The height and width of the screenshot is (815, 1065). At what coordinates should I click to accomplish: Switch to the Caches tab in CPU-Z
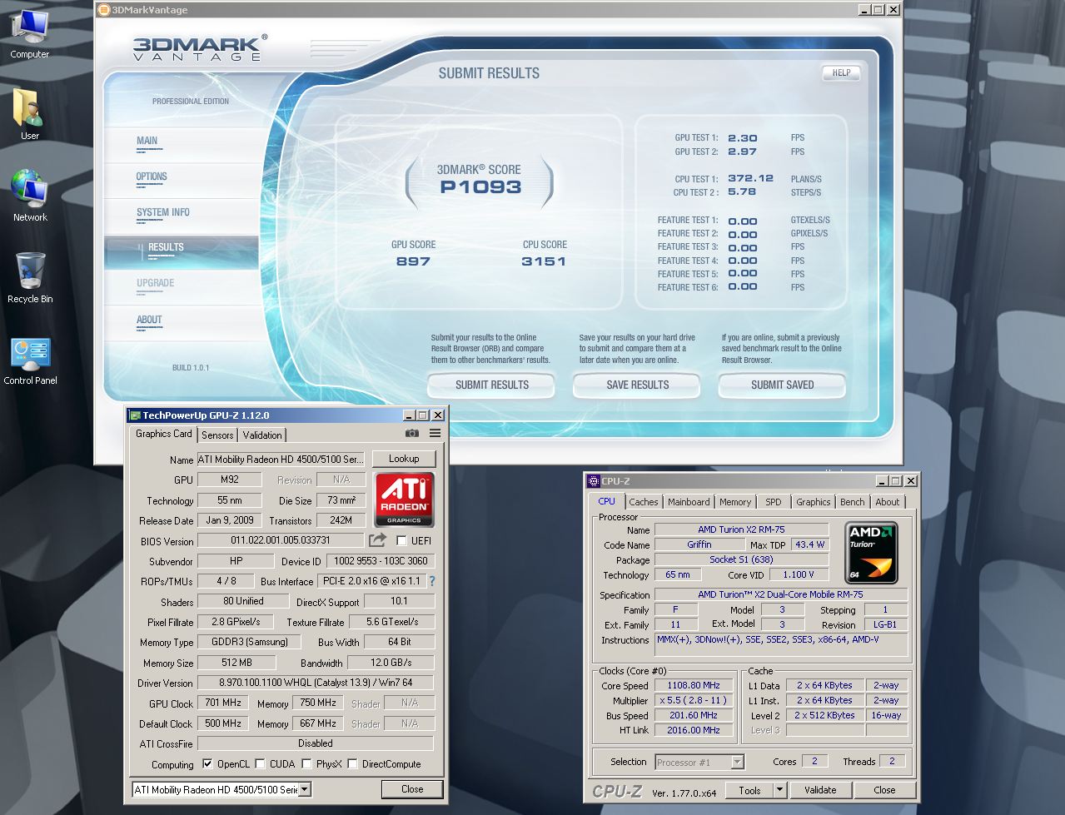644,502
